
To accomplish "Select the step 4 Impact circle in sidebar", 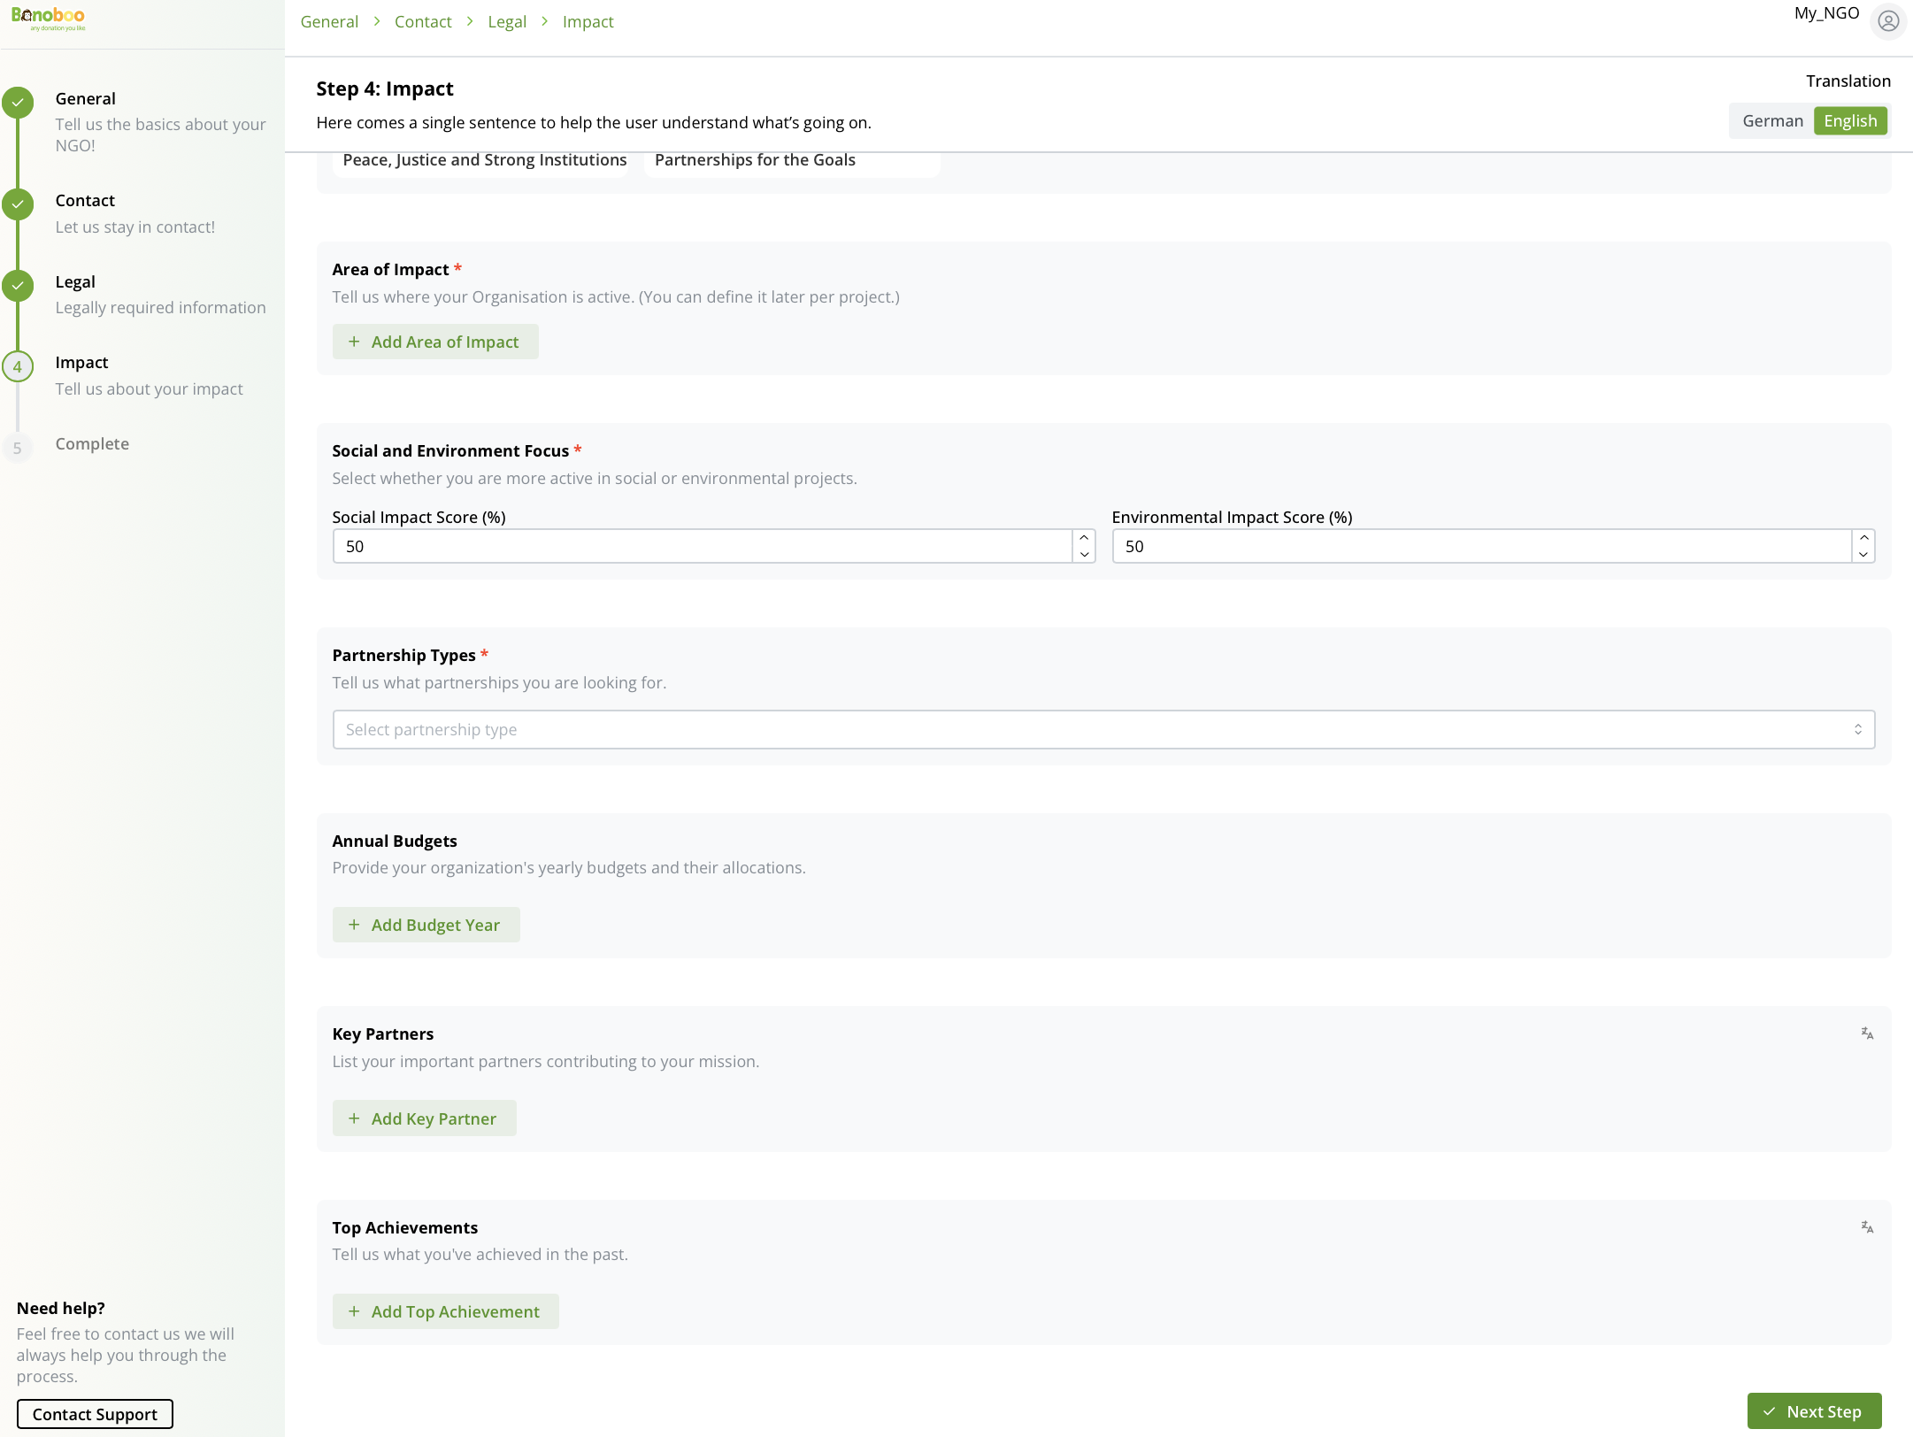I will pos(19,365).
